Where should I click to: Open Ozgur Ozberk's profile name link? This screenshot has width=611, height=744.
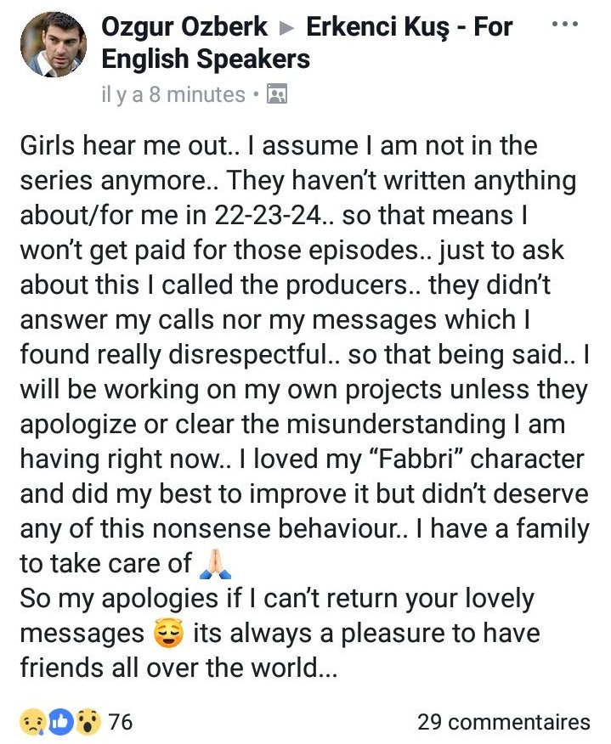tap(183, 27)
